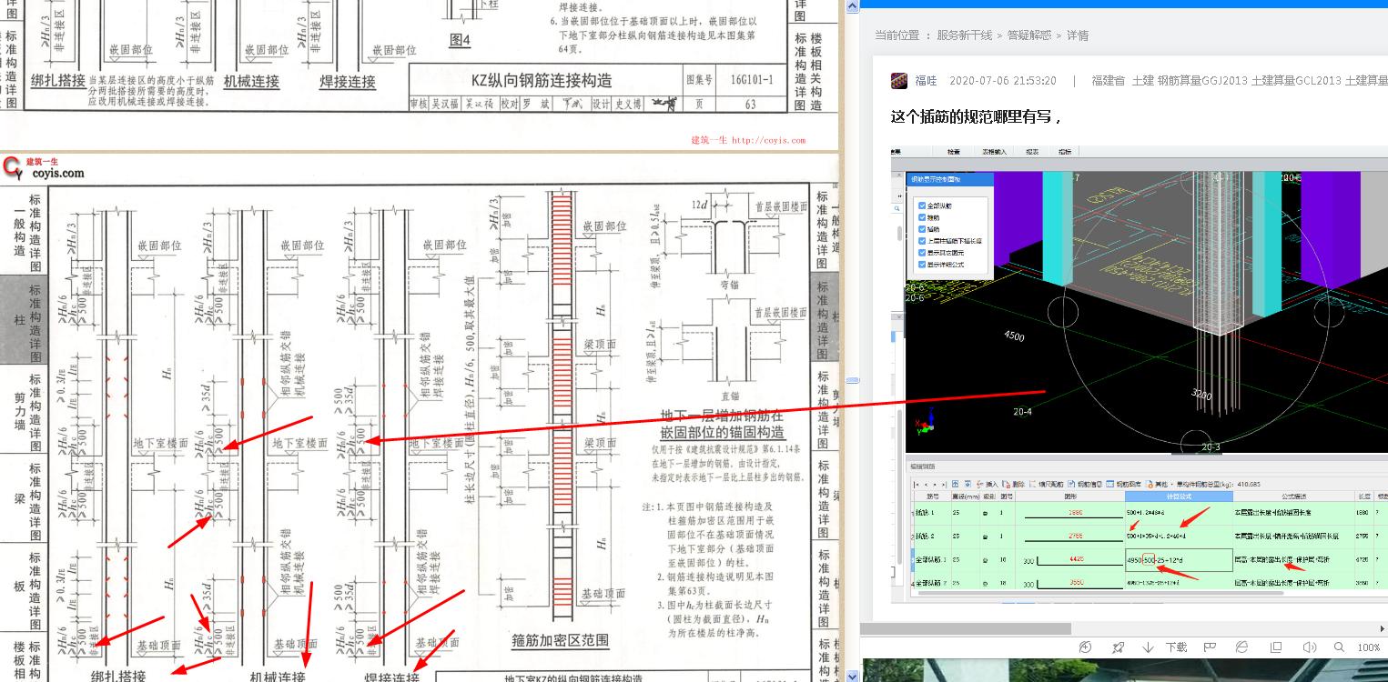This screenshot has height=682, width=1388.
Task: Click the magnifier zoom icon beside 100%
Action: pos(1340,647)
